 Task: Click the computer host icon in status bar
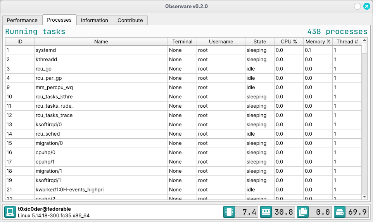[x=10, y=212]
